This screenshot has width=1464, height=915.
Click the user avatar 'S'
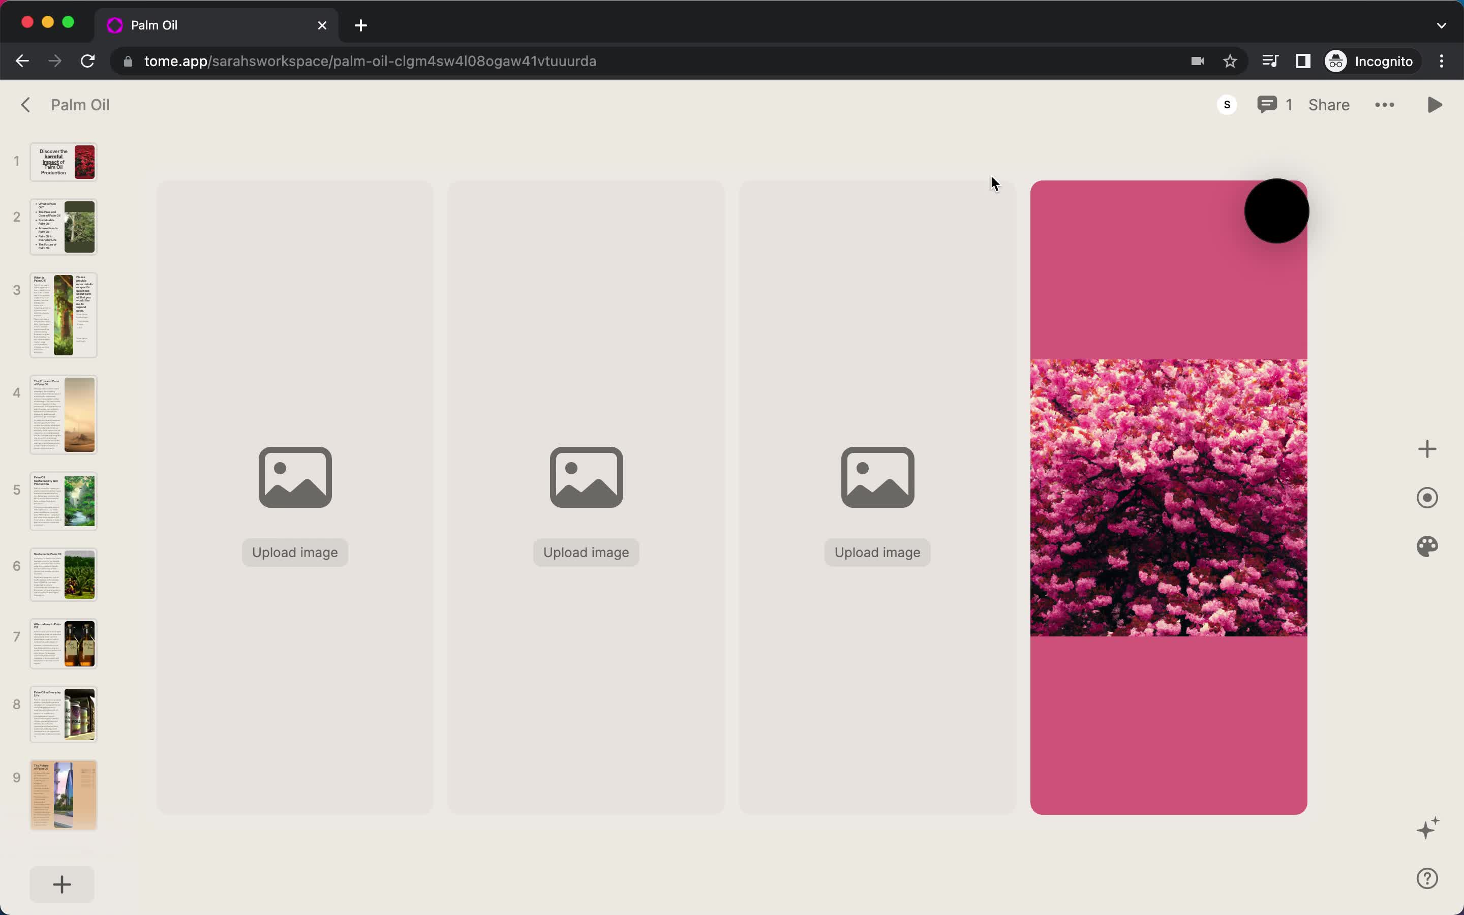[1227, 105]
